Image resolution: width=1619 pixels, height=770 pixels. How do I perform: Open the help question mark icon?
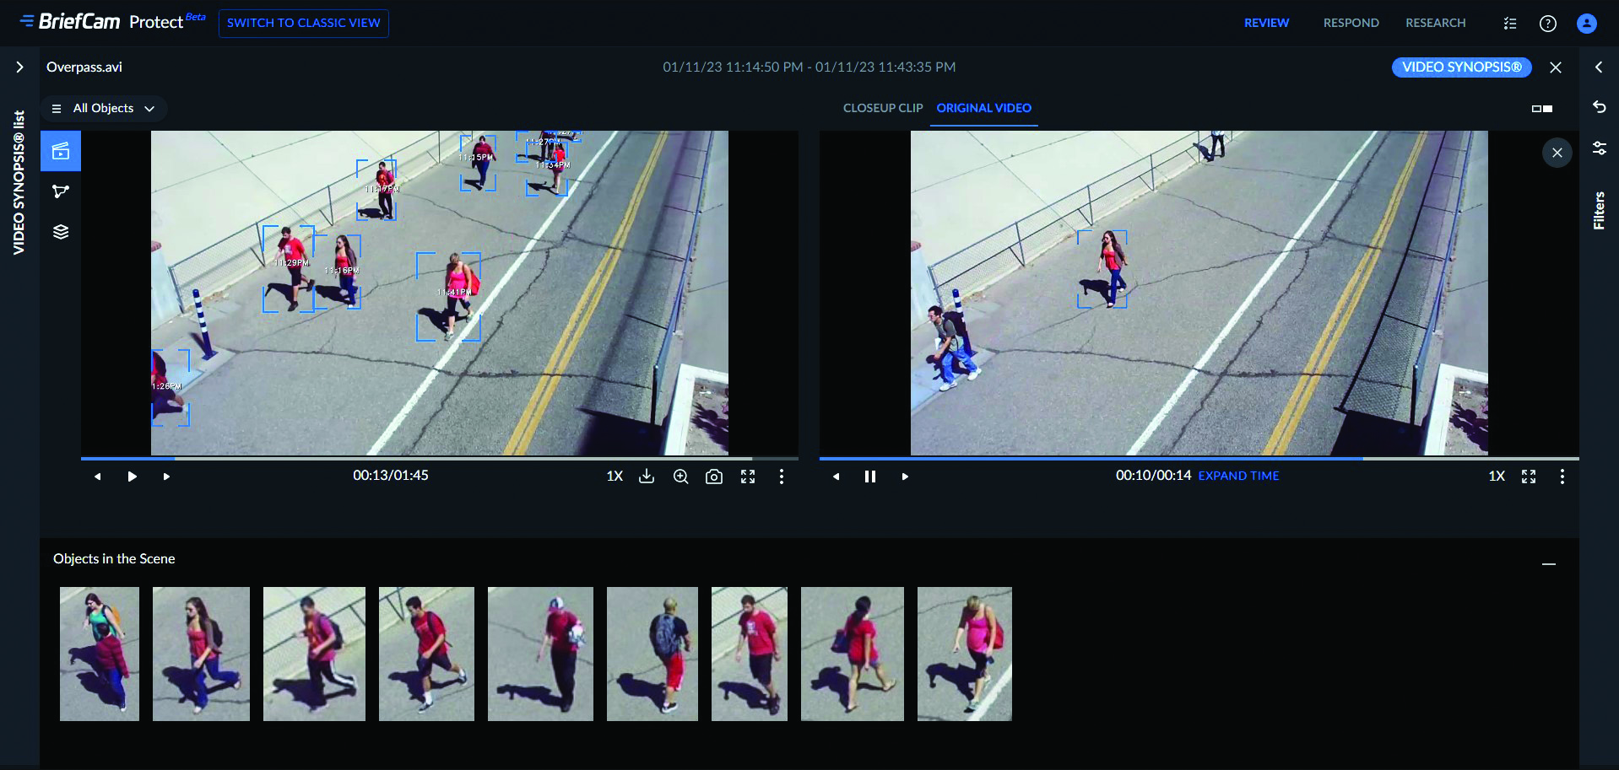[x=1547, y=24]
